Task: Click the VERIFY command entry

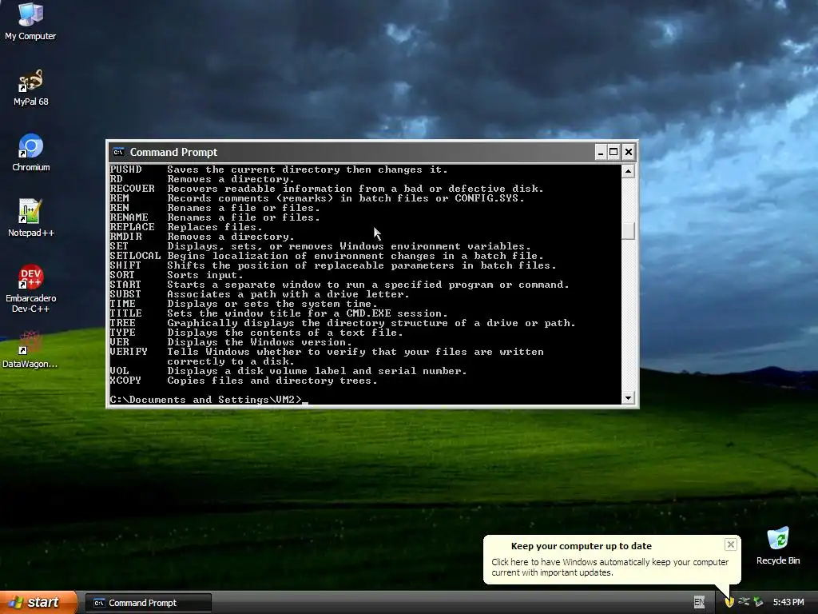Action: point(327,357)
